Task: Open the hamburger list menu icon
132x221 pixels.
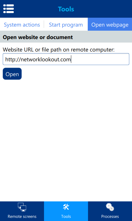Action: 9,9
